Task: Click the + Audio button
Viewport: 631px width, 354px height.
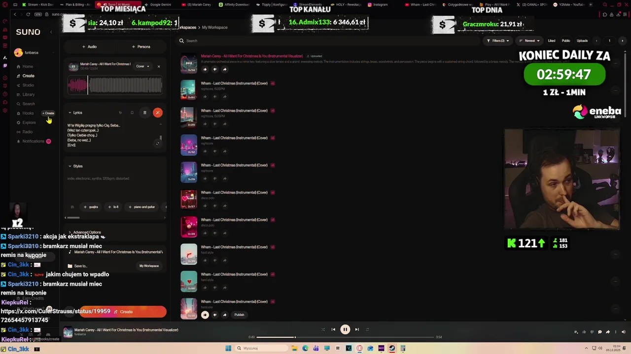Action: pyautogui.click(x=89, y=47)
